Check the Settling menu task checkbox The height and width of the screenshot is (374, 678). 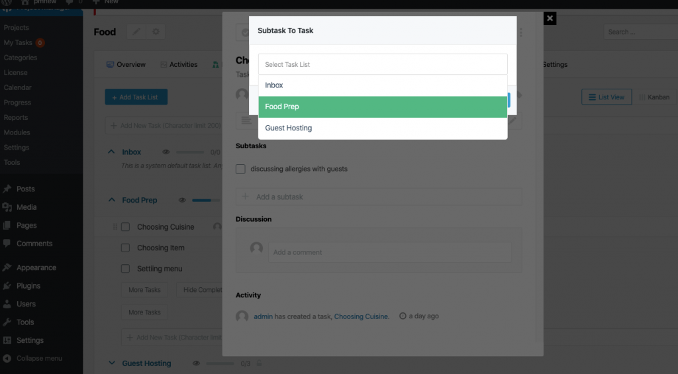tap(125, 269)
